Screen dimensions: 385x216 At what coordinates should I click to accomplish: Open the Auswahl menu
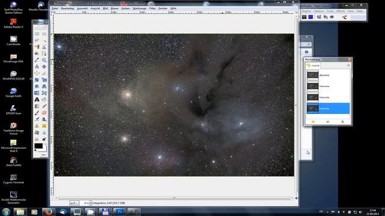(82, 8)
